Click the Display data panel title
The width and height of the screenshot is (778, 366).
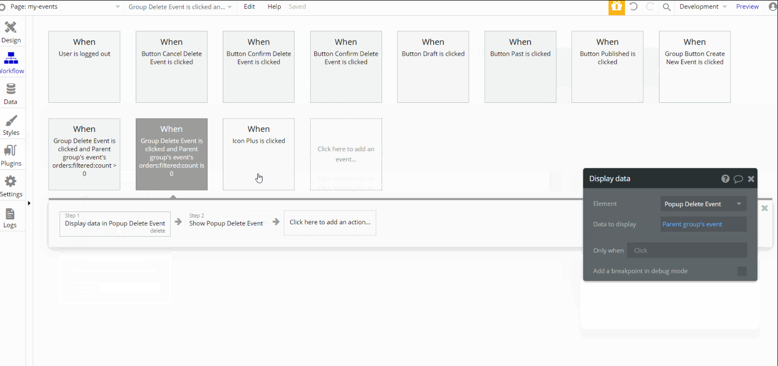tap(610, 179)
